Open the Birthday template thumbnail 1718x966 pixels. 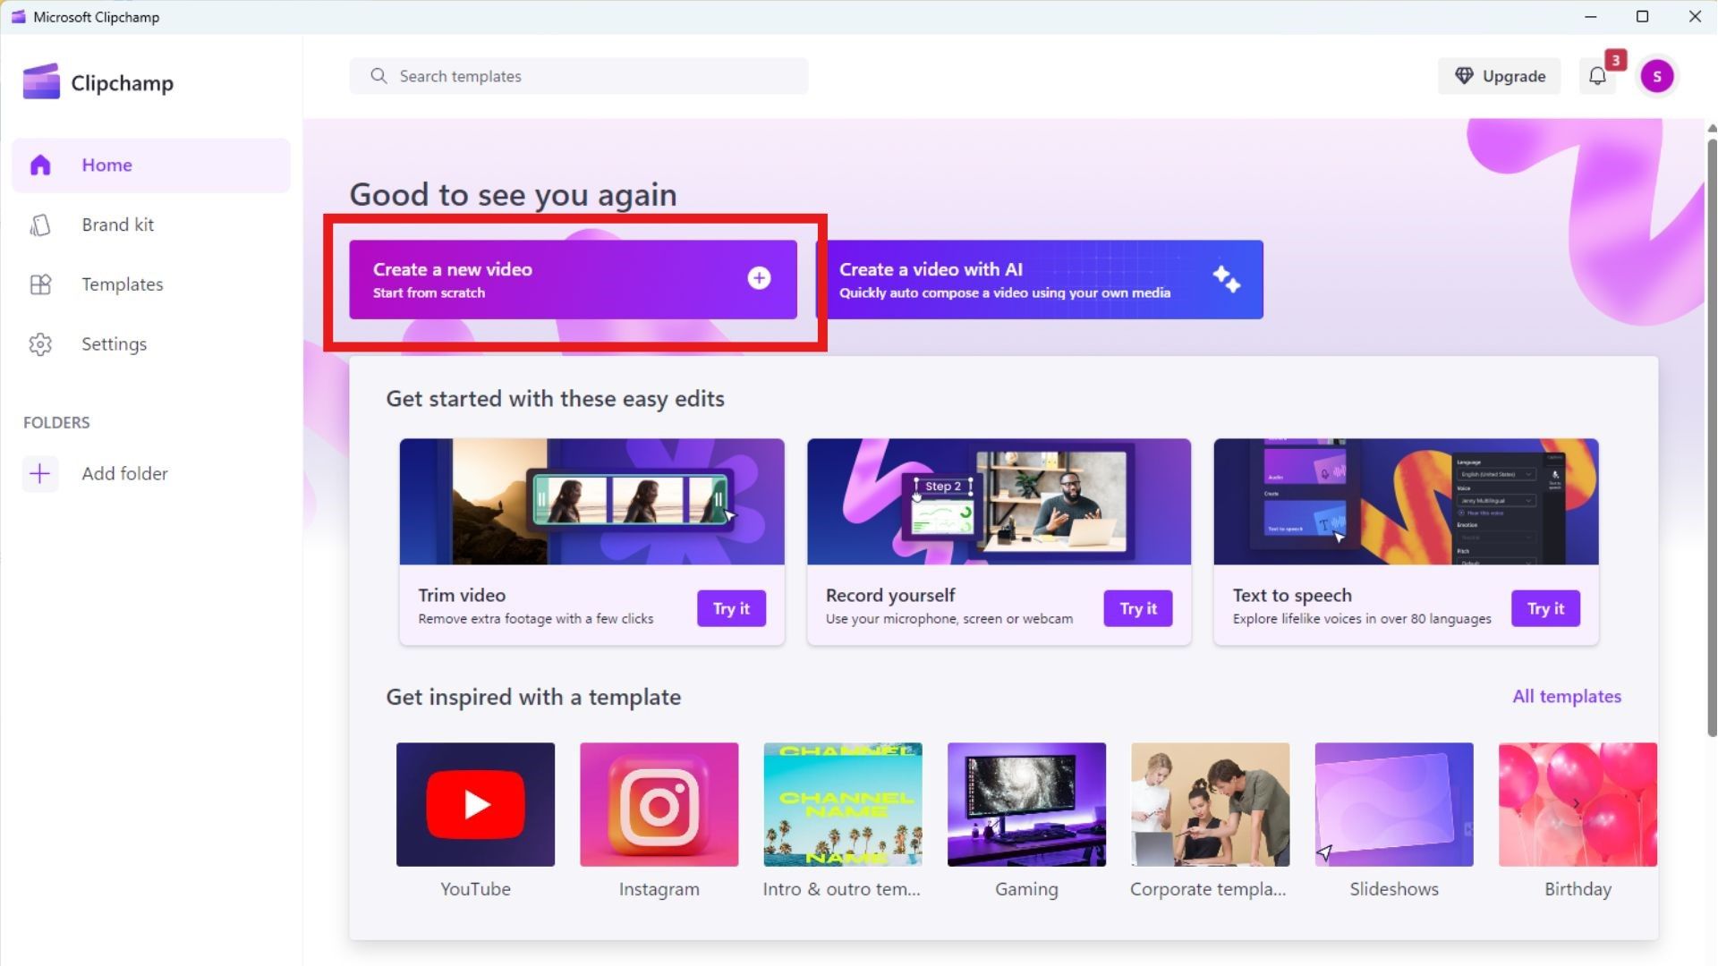pos(1578,804)
